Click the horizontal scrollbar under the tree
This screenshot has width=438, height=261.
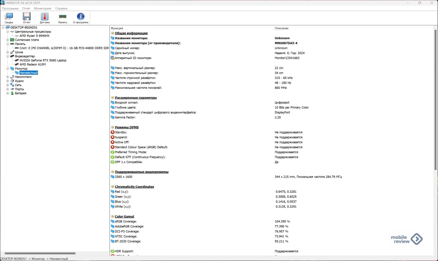point(40,253)
